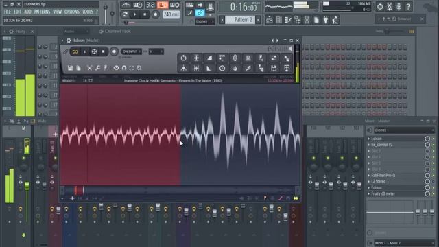Expand the Fruity dB meter slot arrow
Image resolution: width=439 pixels, height=247 pixels.
pyautogui.click(x=369, y=193)
